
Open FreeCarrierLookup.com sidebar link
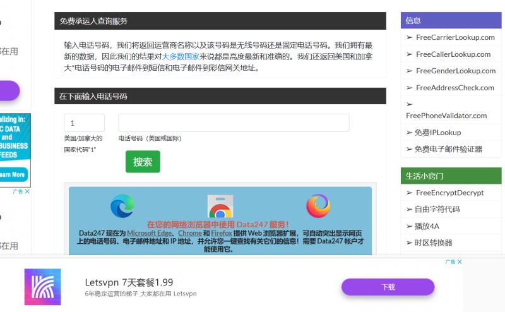tap(455, 37)
